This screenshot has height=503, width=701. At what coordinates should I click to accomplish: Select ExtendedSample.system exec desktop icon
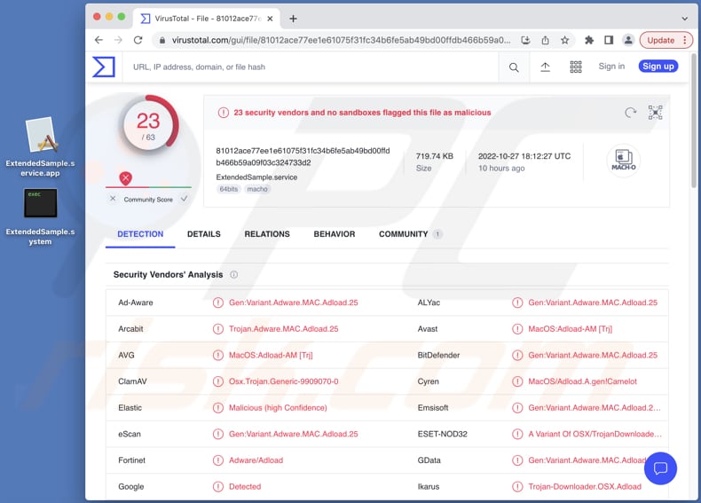(x=40, y=216)
